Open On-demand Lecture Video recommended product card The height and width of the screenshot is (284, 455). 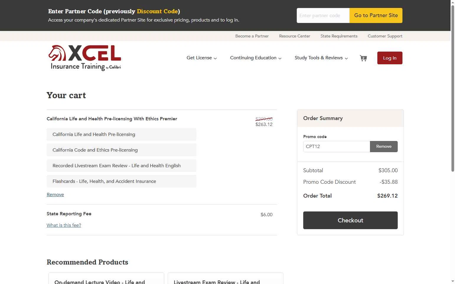pyautogui.click(x=106, y=278)
